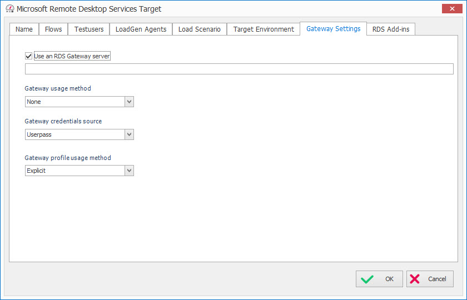The height and width of the screenshot is (300, 467).
Task: Click the RDS Gateway server address field
Action: (239, 69)
